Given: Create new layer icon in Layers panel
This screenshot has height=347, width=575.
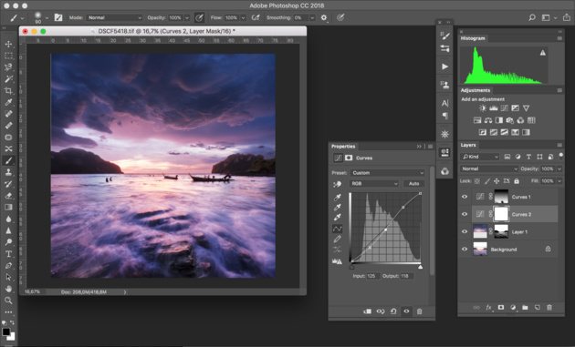Looking at the screenshot, I should (537, 308).
